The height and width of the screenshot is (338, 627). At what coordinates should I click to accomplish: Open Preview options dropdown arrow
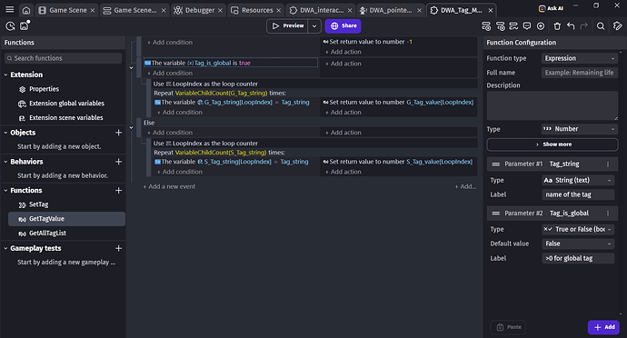(314, 26)
